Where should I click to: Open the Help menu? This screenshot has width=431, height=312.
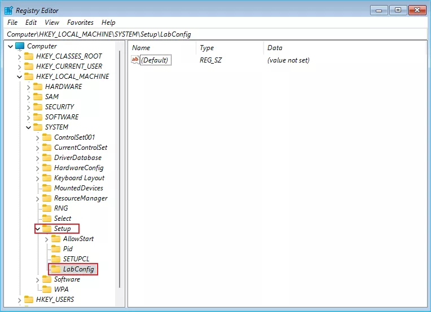point(108,23)
